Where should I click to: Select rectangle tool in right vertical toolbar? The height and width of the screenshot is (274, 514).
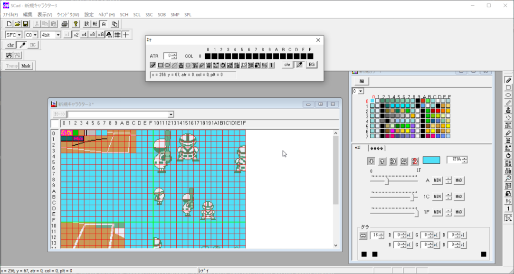pos(508,87)
